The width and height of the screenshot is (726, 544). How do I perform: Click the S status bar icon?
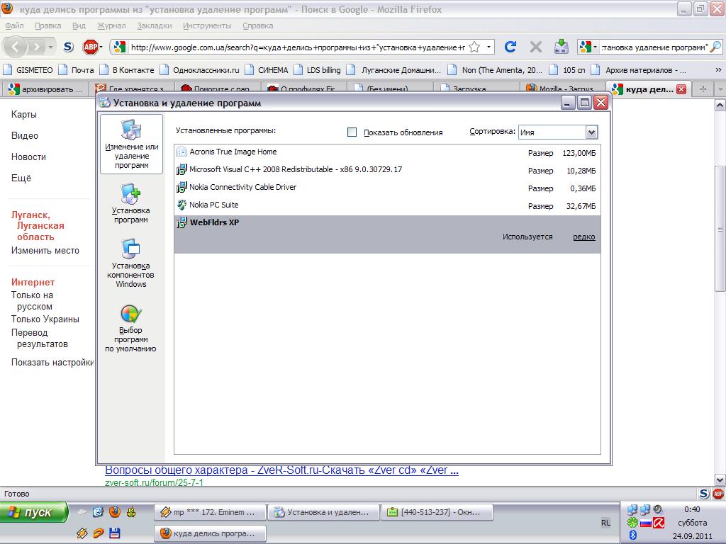(704, 494)
